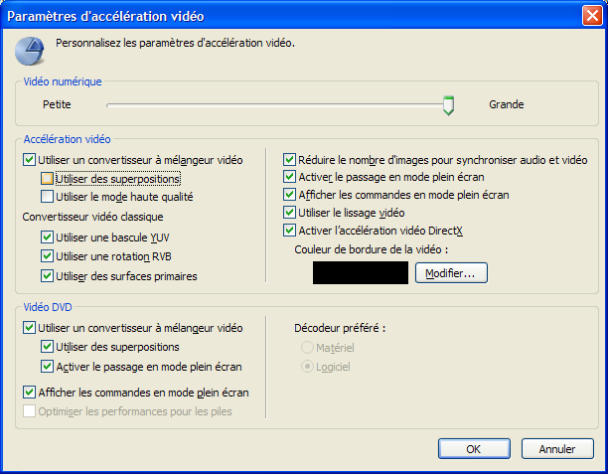
Task: Toggle Vidéo DVD Afficher les commandes checkbox
Action: [29, 393]
